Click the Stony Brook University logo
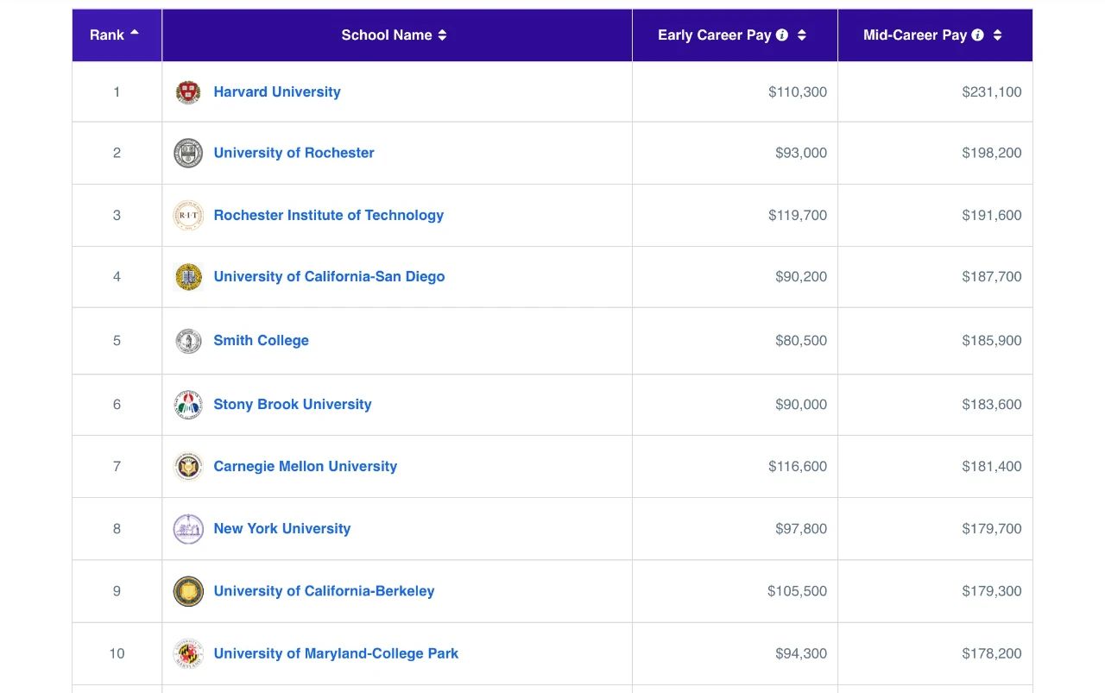The height and width of the screenshot is (693, 1105). coord(188,405)
